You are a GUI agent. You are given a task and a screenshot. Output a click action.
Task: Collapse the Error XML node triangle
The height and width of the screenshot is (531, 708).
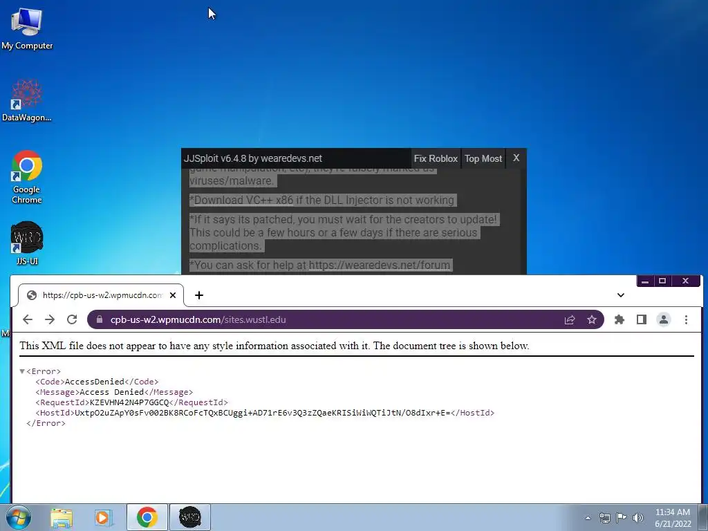[x=22, y=371]
